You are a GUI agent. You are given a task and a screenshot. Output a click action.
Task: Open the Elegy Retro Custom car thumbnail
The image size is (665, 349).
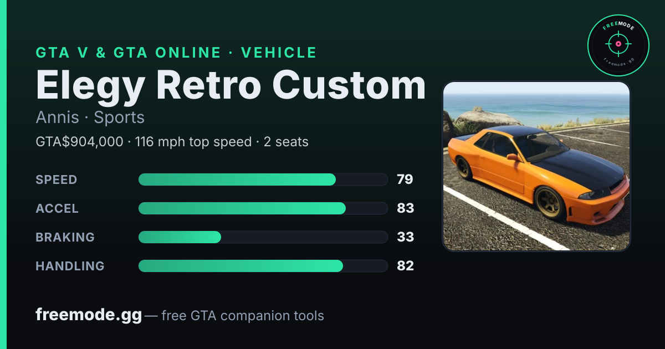pyautogui.click(x=536, y=166)
